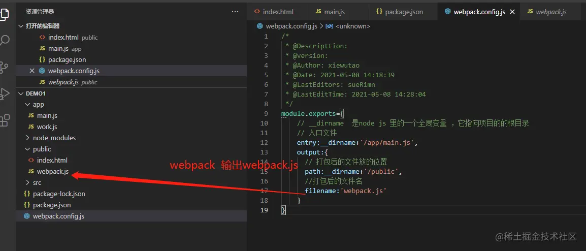Click the path:__dirname+'/public' line

coord(353,172)
